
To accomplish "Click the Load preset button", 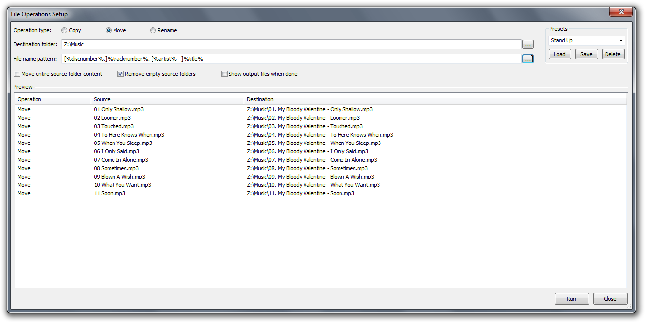I will tap(560, 54).
